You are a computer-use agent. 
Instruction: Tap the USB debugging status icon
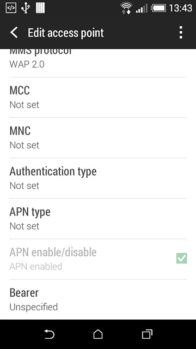click(x=11, y=8)
